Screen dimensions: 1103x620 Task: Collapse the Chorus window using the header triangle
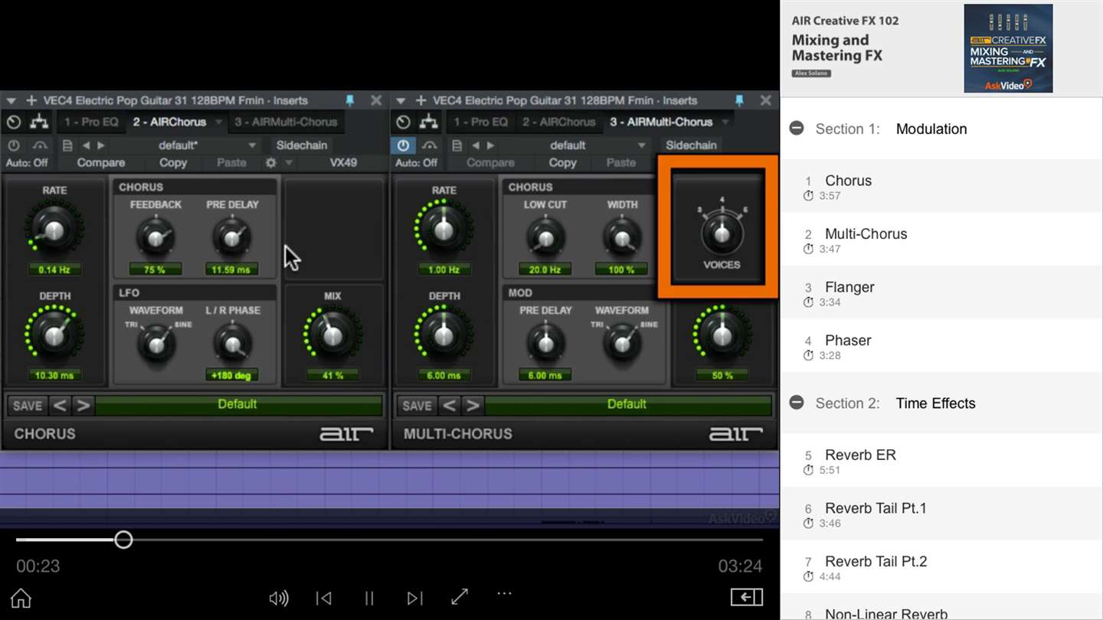pyautogui.click(x=11, y=100)
